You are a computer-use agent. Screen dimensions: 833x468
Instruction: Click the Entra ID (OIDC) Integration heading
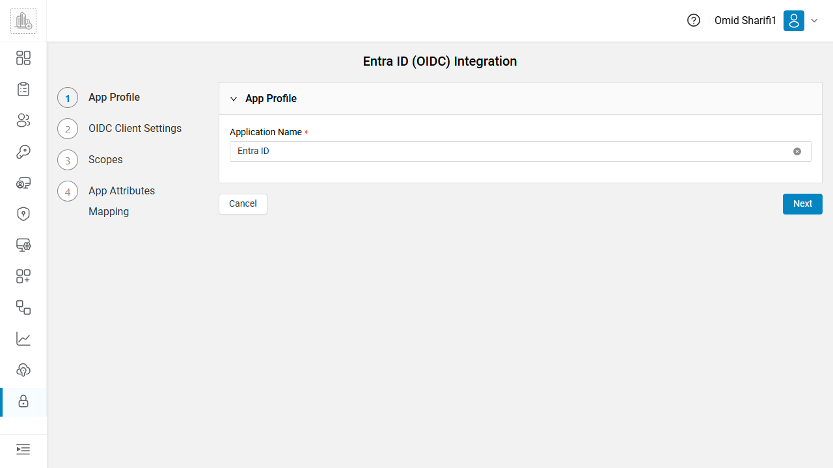click(440, 61)
